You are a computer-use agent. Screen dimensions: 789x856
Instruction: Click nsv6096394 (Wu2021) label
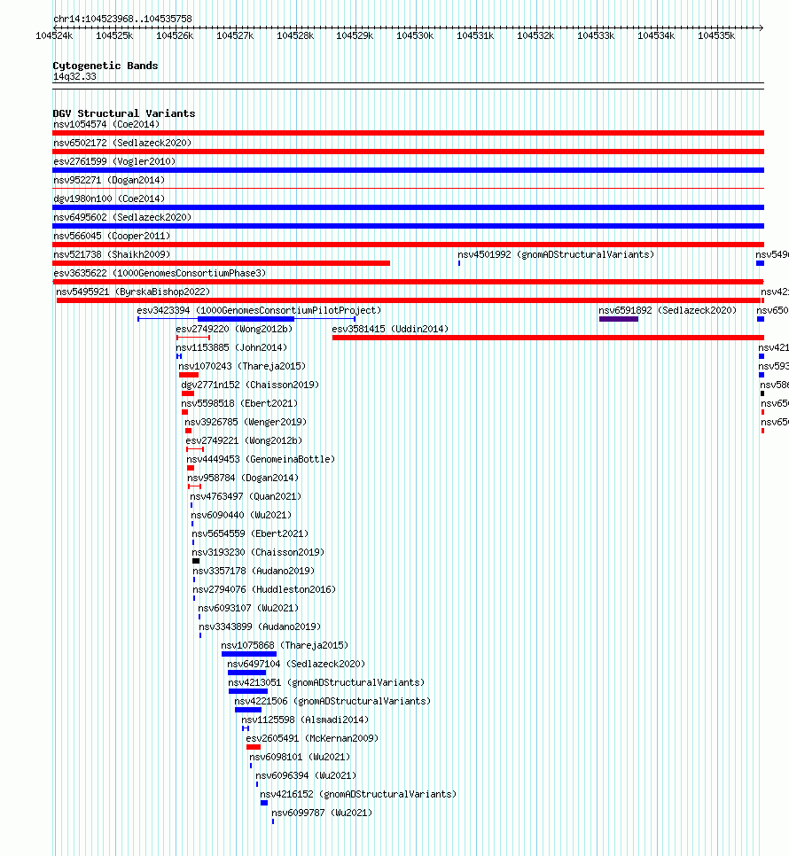(306, 774)
